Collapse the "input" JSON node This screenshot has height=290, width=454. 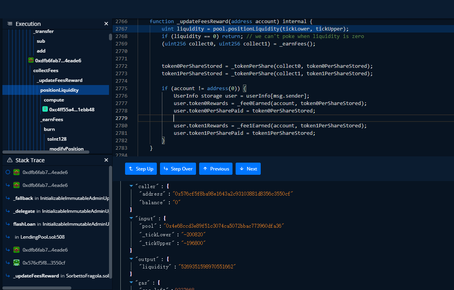(x=131, y=218)
